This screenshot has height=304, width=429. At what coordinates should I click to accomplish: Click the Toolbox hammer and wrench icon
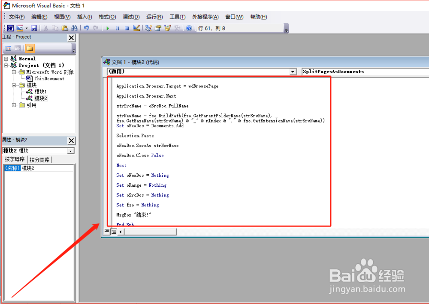tap(177, 28)
